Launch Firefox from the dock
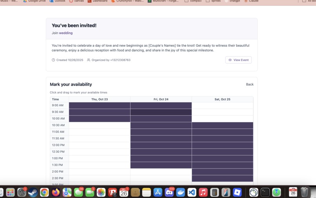The width and height of the screenshot is (316, 198). click(x=56, y=192)
